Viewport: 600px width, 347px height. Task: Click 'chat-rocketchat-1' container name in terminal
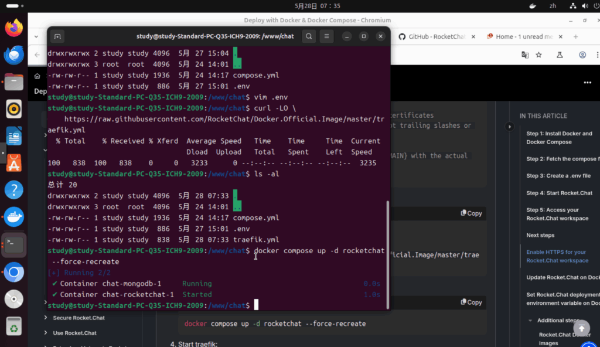(138, 294)
